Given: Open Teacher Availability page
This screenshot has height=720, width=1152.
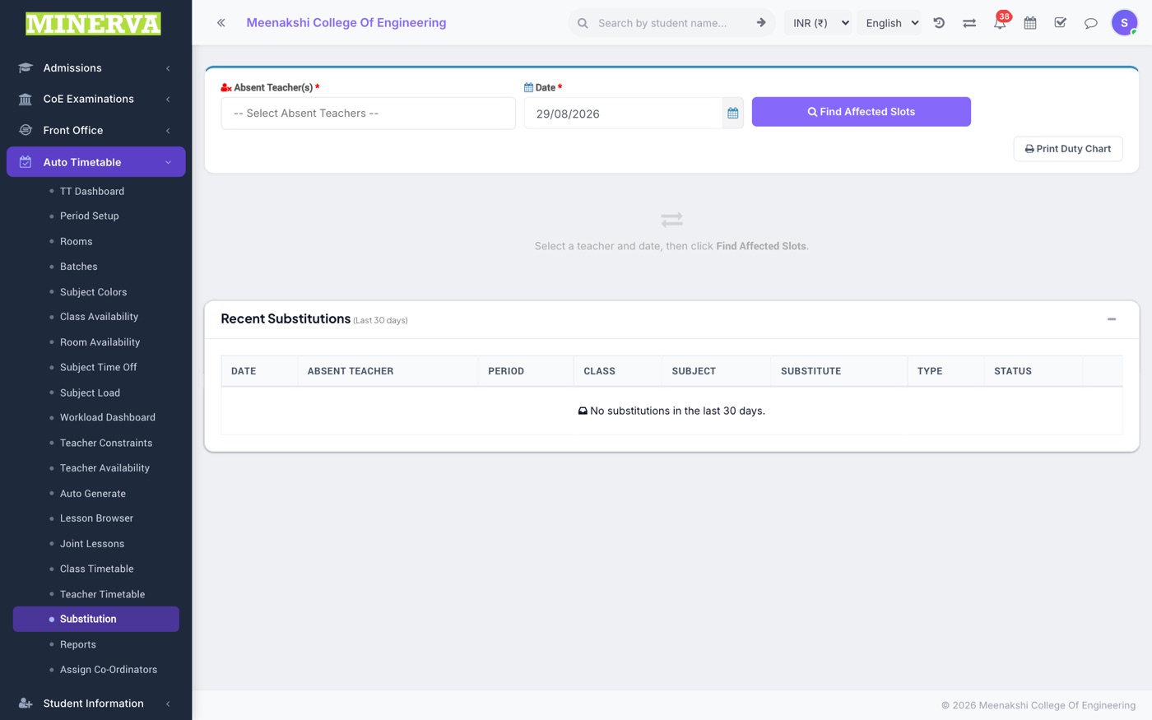Looking at the screenshot, I should (x=105, y=468).
